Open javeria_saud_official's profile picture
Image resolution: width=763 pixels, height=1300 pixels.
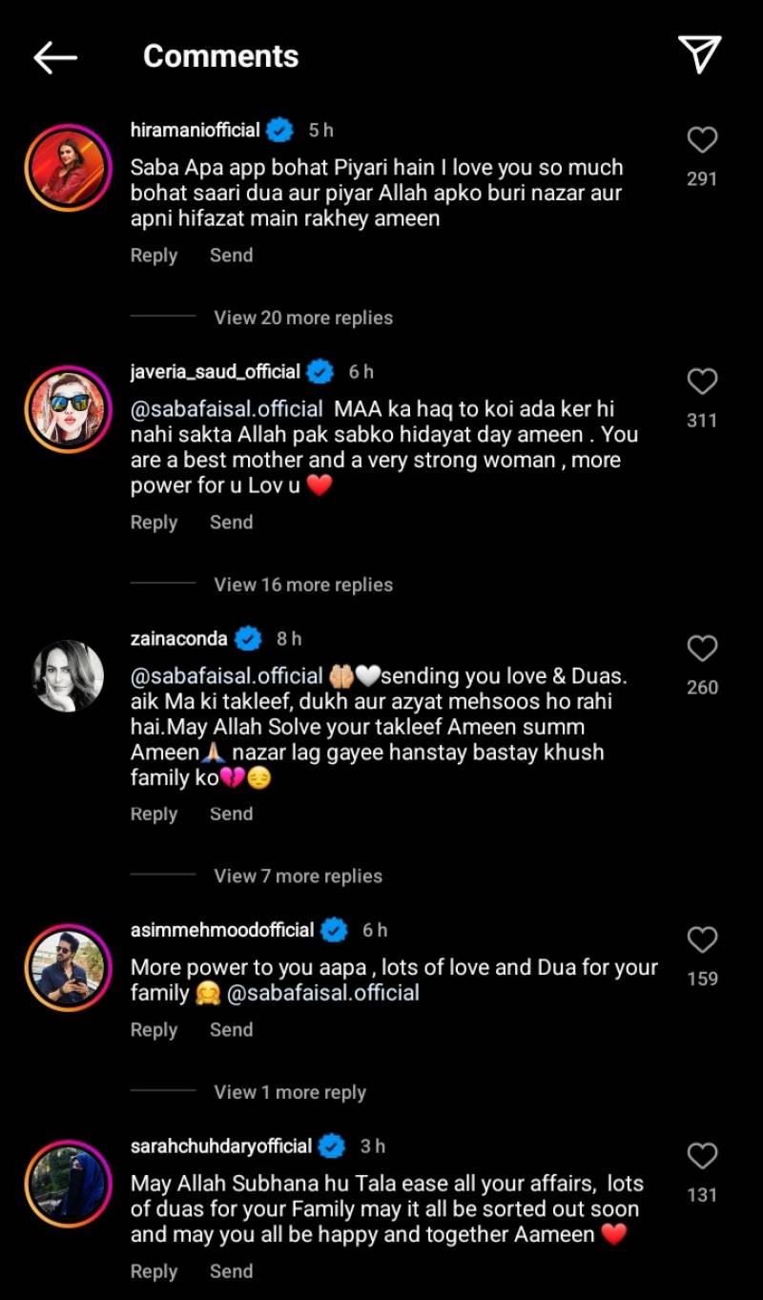click(x=64, y=407)
